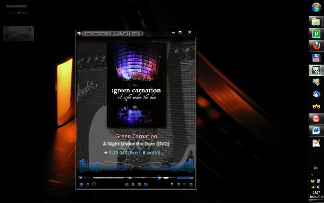Click the key-shaped icon in the player

coord(172,184)
